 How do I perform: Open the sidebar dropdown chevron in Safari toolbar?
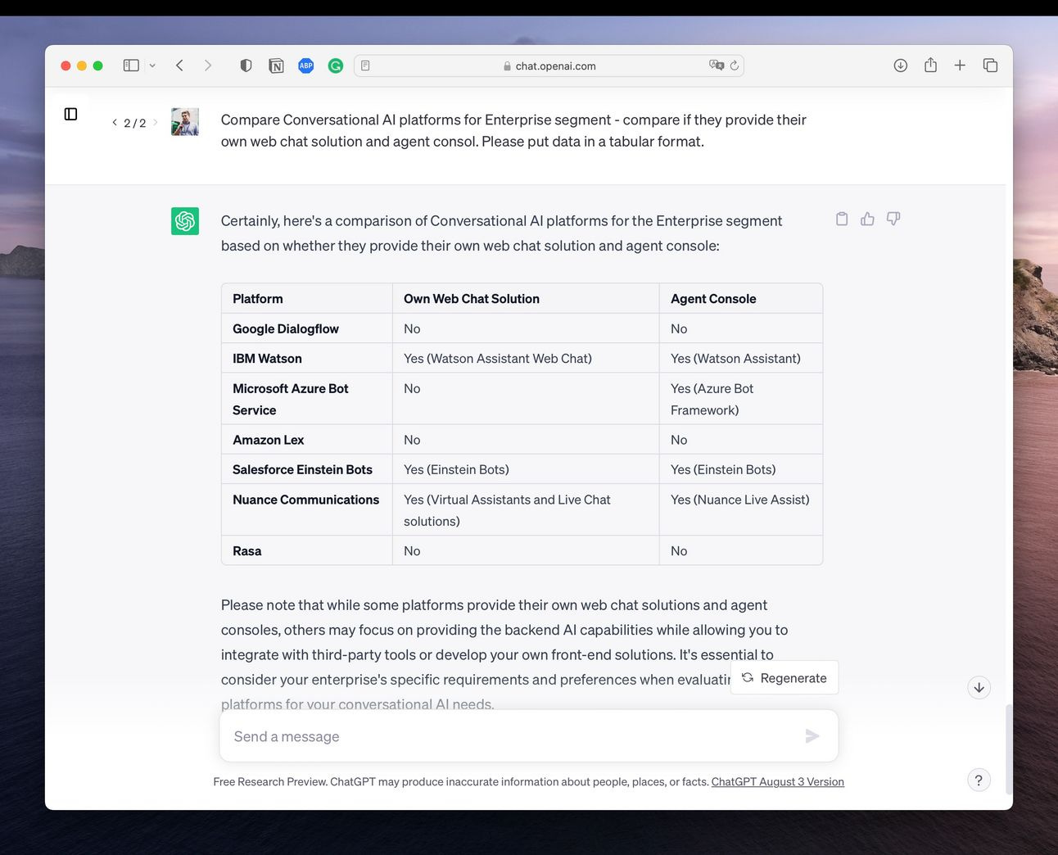152,66
